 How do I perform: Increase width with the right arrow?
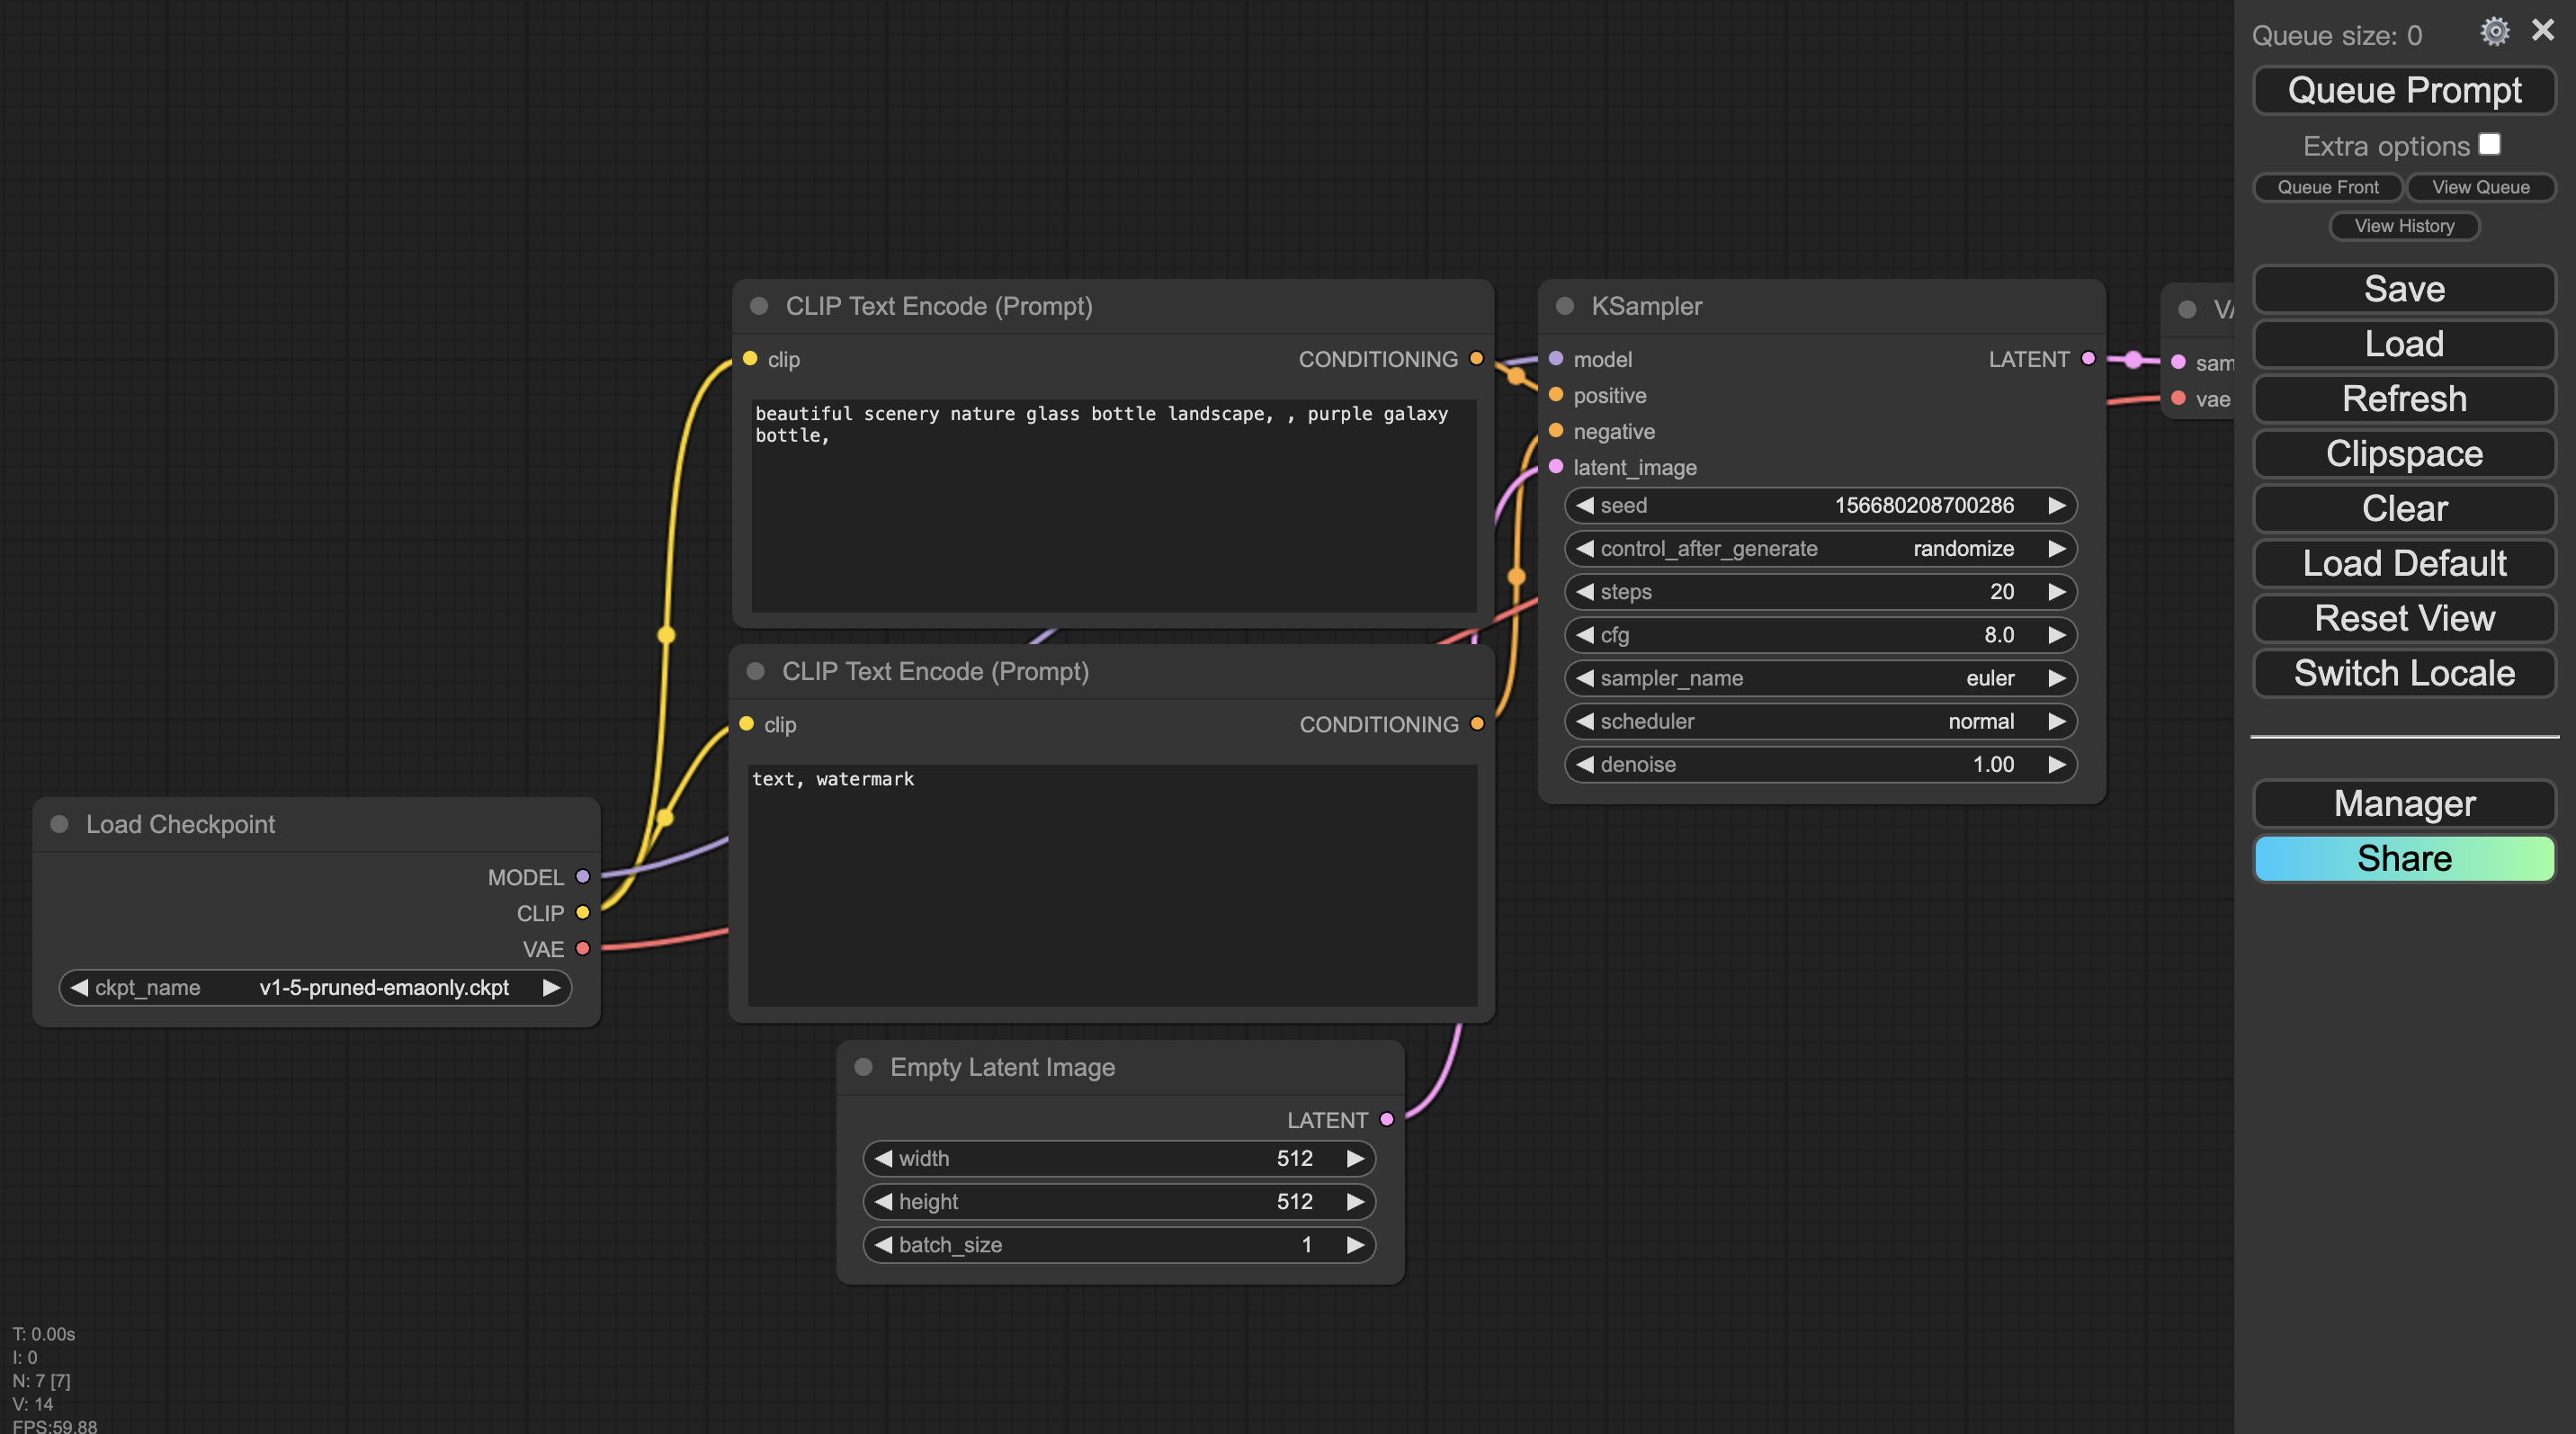coord(1355,1158)
